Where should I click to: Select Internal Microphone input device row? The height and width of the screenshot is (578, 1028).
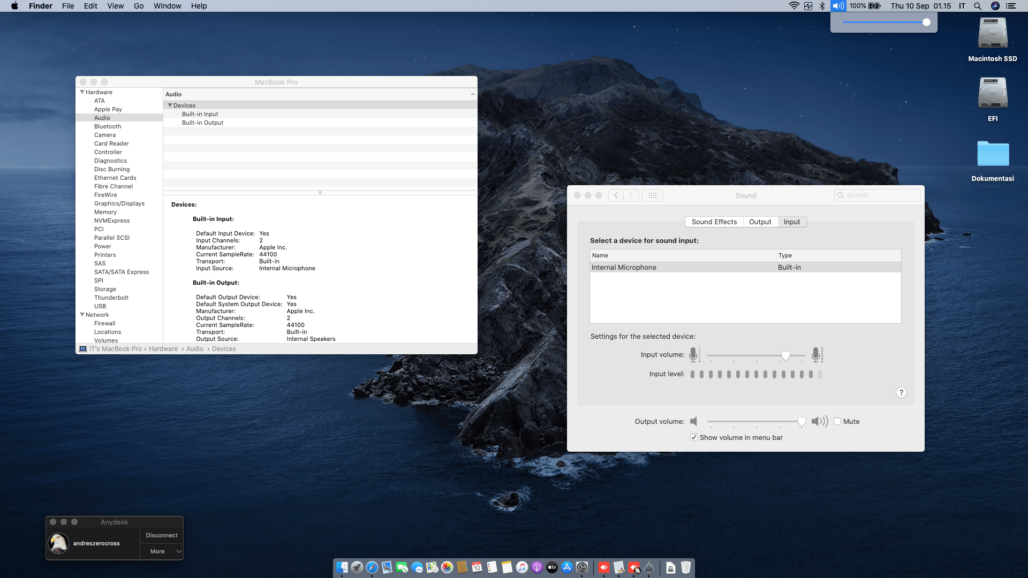(745, 267)
